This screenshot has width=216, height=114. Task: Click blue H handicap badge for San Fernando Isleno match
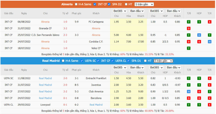199,35
